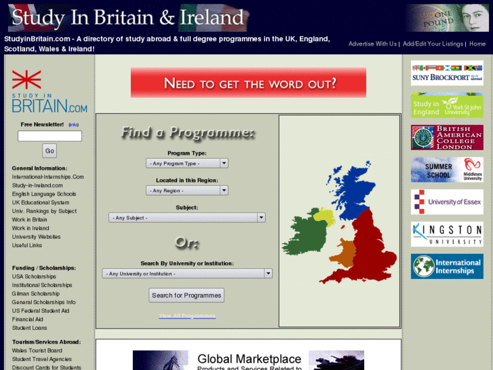Go to Home in the header
The image size is (493, 370).
(477, 43)
